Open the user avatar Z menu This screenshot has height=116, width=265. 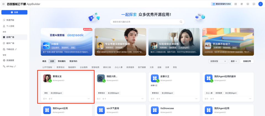tap(260, 4)
